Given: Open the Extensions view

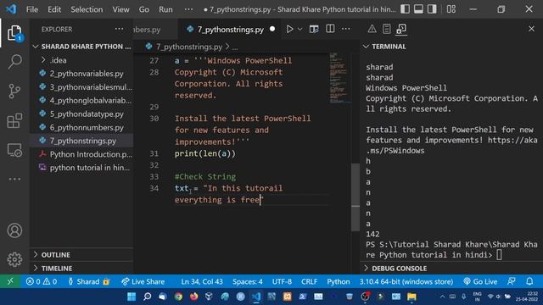Looking at the screenshot, I should coord(14,120).
